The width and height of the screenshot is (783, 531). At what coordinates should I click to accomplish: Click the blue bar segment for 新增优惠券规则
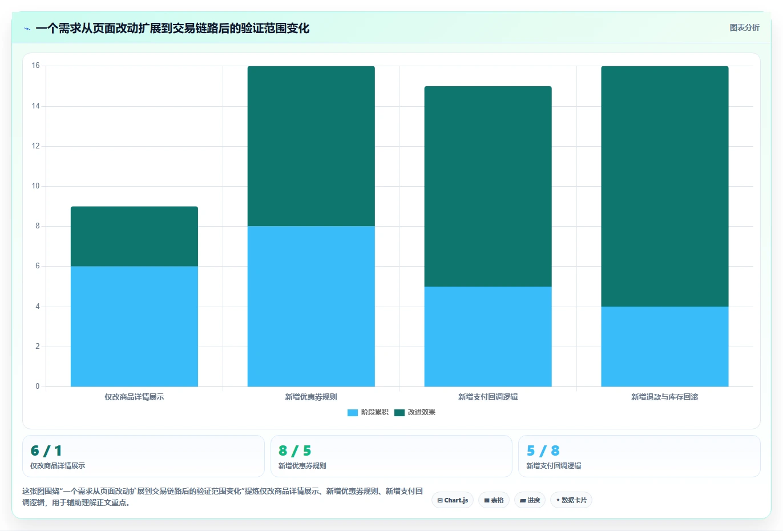click(311, 307)
